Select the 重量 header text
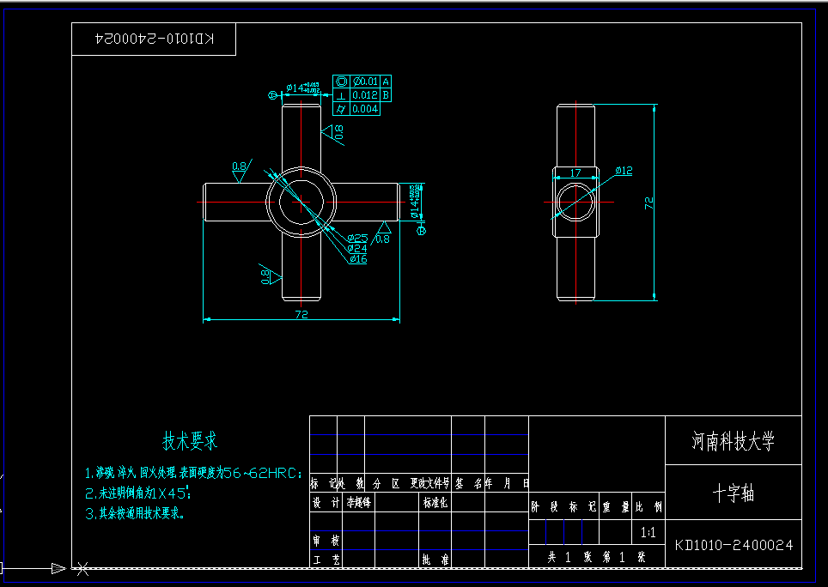828x587 pixels. pos(616,507)
